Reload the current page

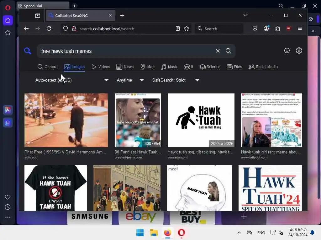49,28
